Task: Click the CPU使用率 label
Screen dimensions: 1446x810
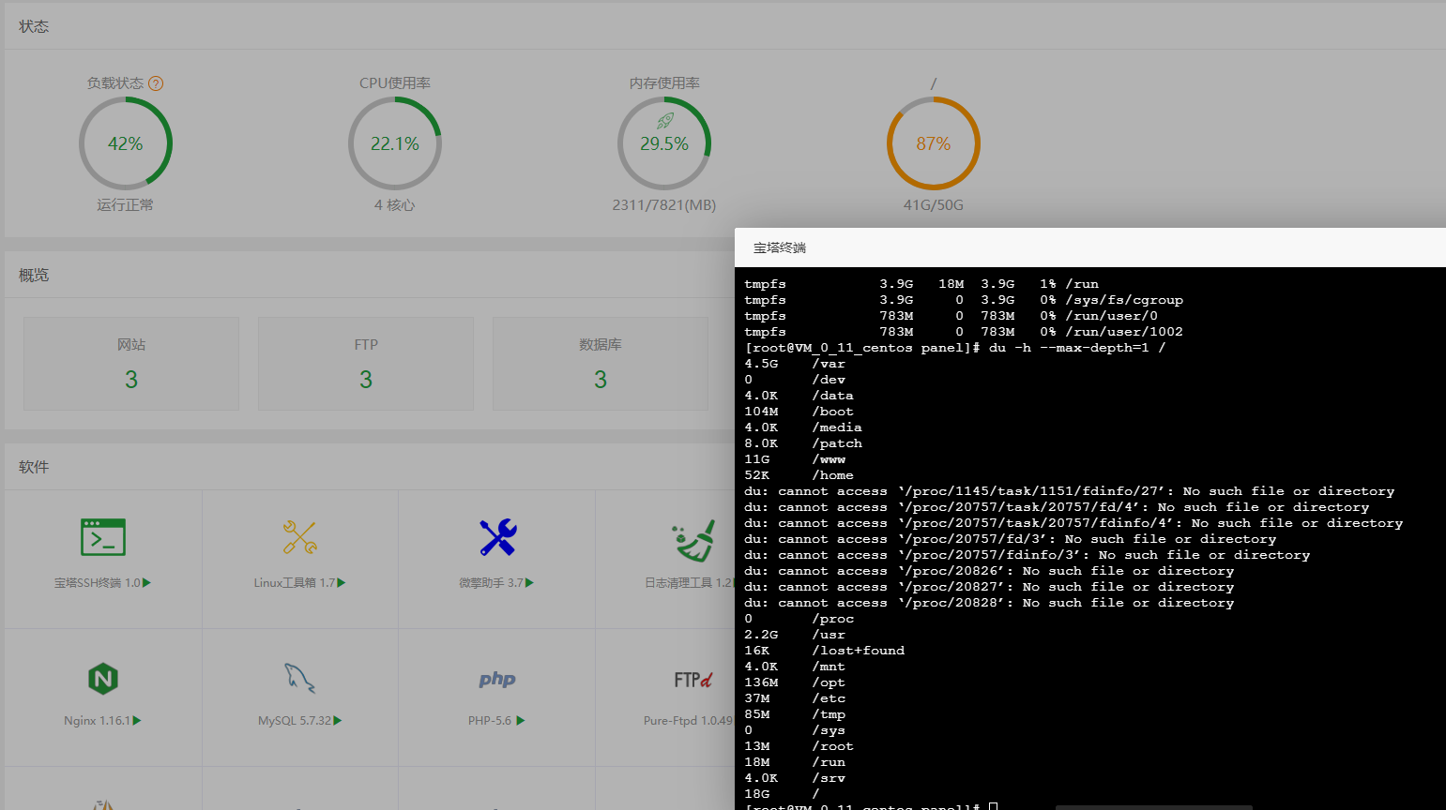Action: point(395,83)
